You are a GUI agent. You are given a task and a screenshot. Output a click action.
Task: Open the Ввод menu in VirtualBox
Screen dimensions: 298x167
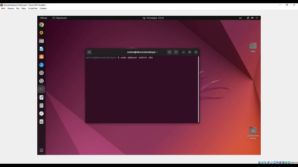(24, 8)
